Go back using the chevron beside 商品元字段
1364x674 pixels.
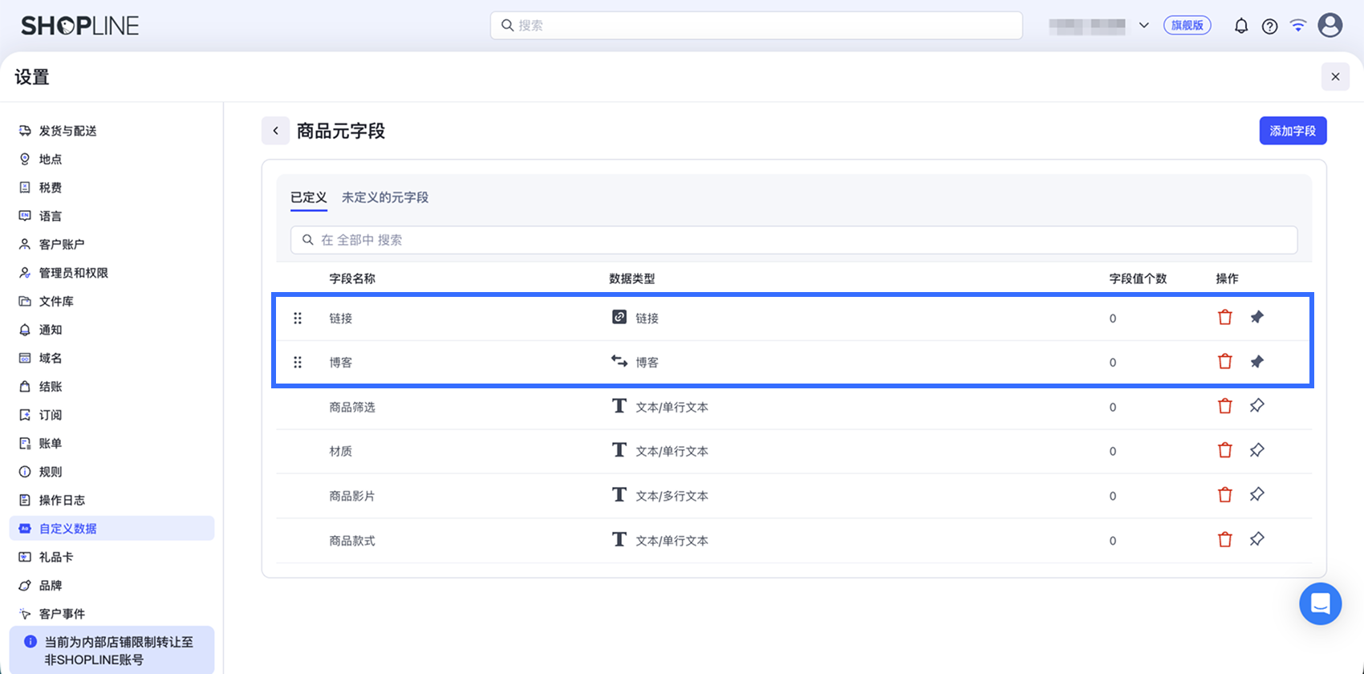point(275,131)
